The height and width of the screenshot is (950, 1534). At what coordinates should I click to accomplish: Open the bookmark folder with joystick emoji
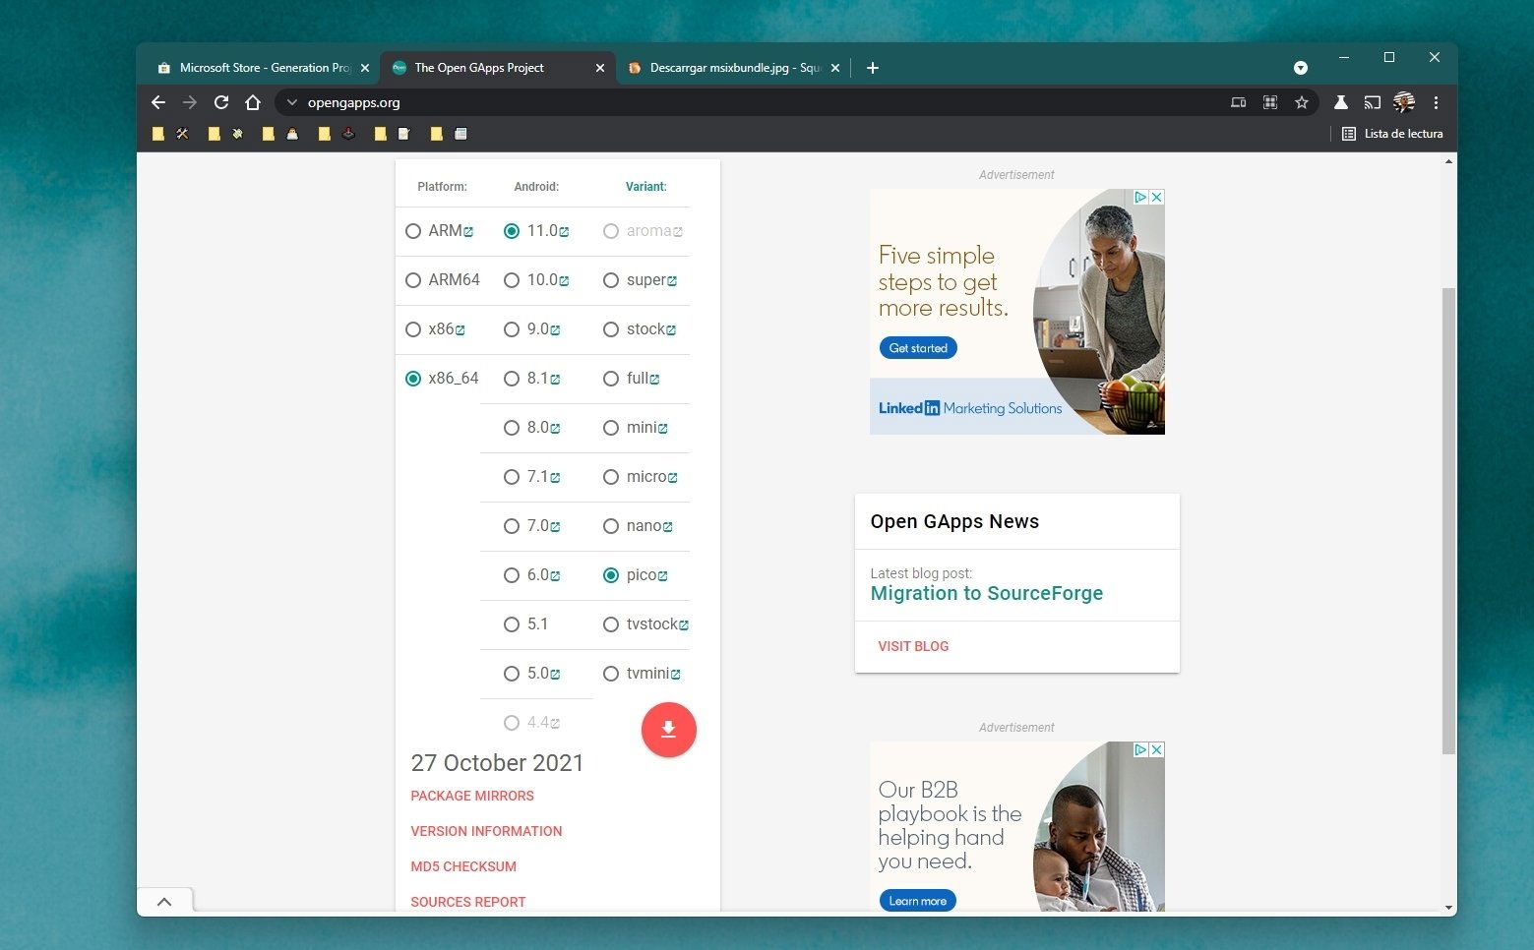(x=337, y=134)
